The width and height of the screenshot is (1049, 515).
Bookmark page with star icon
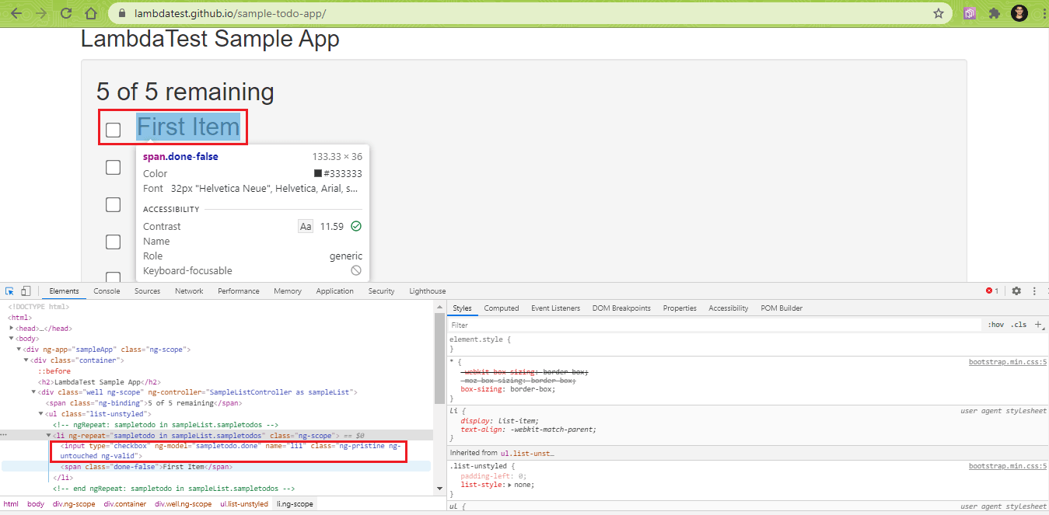point(938,13)
